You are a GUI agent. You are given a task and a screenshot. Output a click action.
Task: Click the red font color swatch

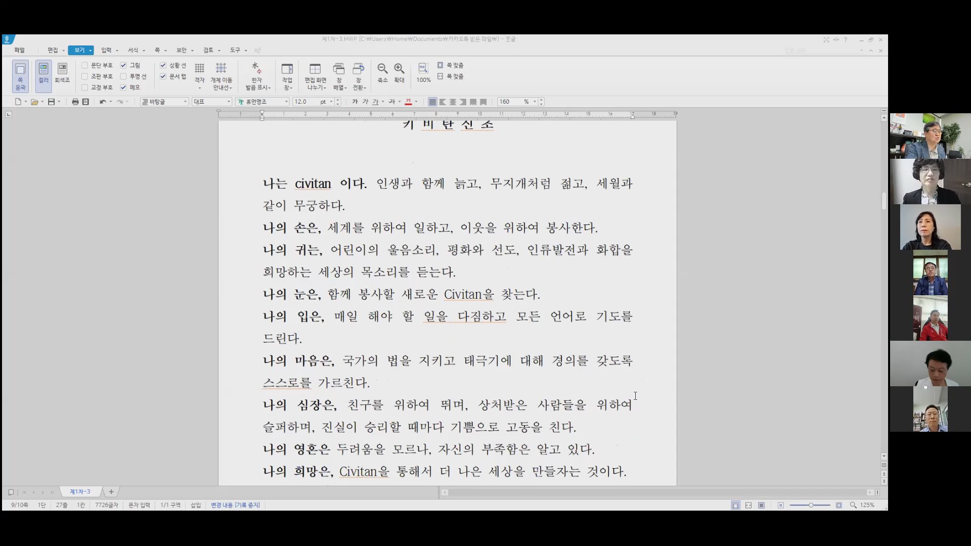point(408,102)
